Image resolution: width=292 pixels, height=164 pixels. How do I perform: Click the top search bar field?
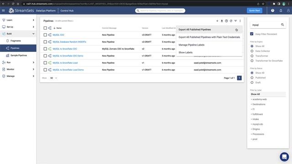(x=160, y=10)
